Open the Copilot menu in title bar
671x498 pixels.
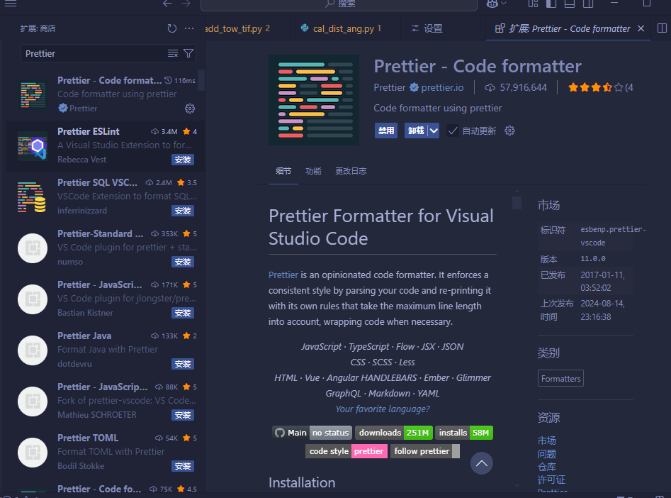[x=492, y=4]
